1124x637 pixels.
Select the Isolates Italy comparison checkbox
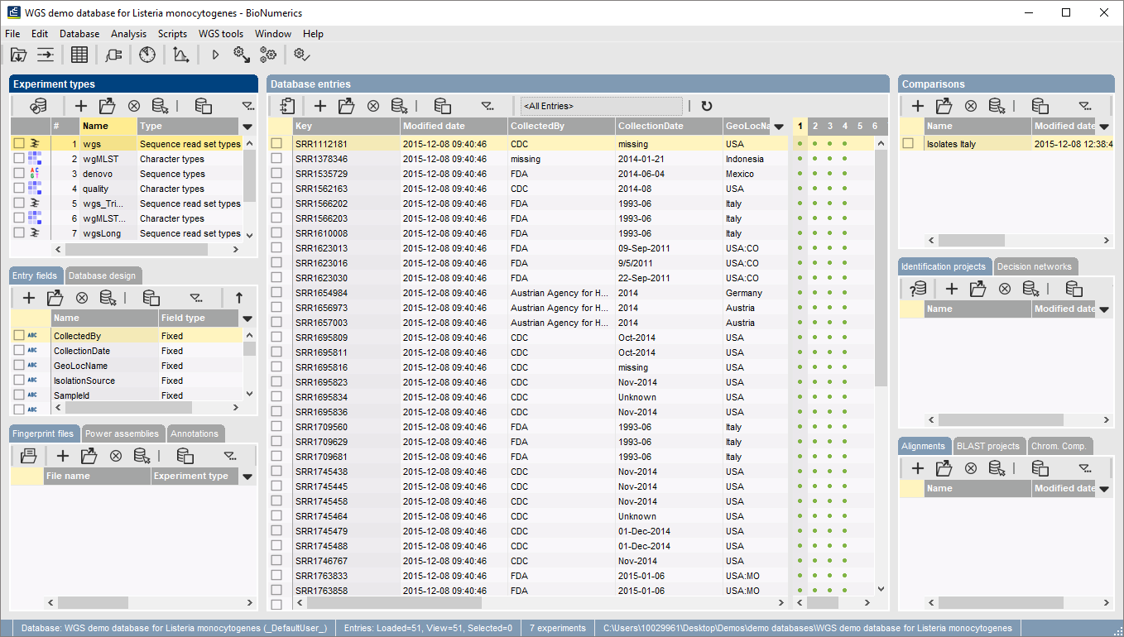[908, 144]
